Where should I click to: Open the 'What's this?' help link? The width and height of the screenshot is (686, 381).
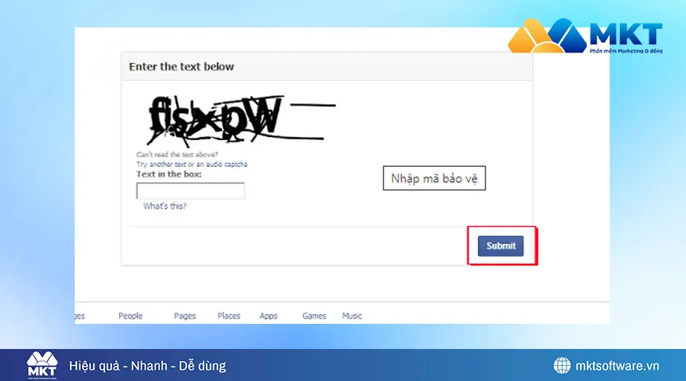165,206
